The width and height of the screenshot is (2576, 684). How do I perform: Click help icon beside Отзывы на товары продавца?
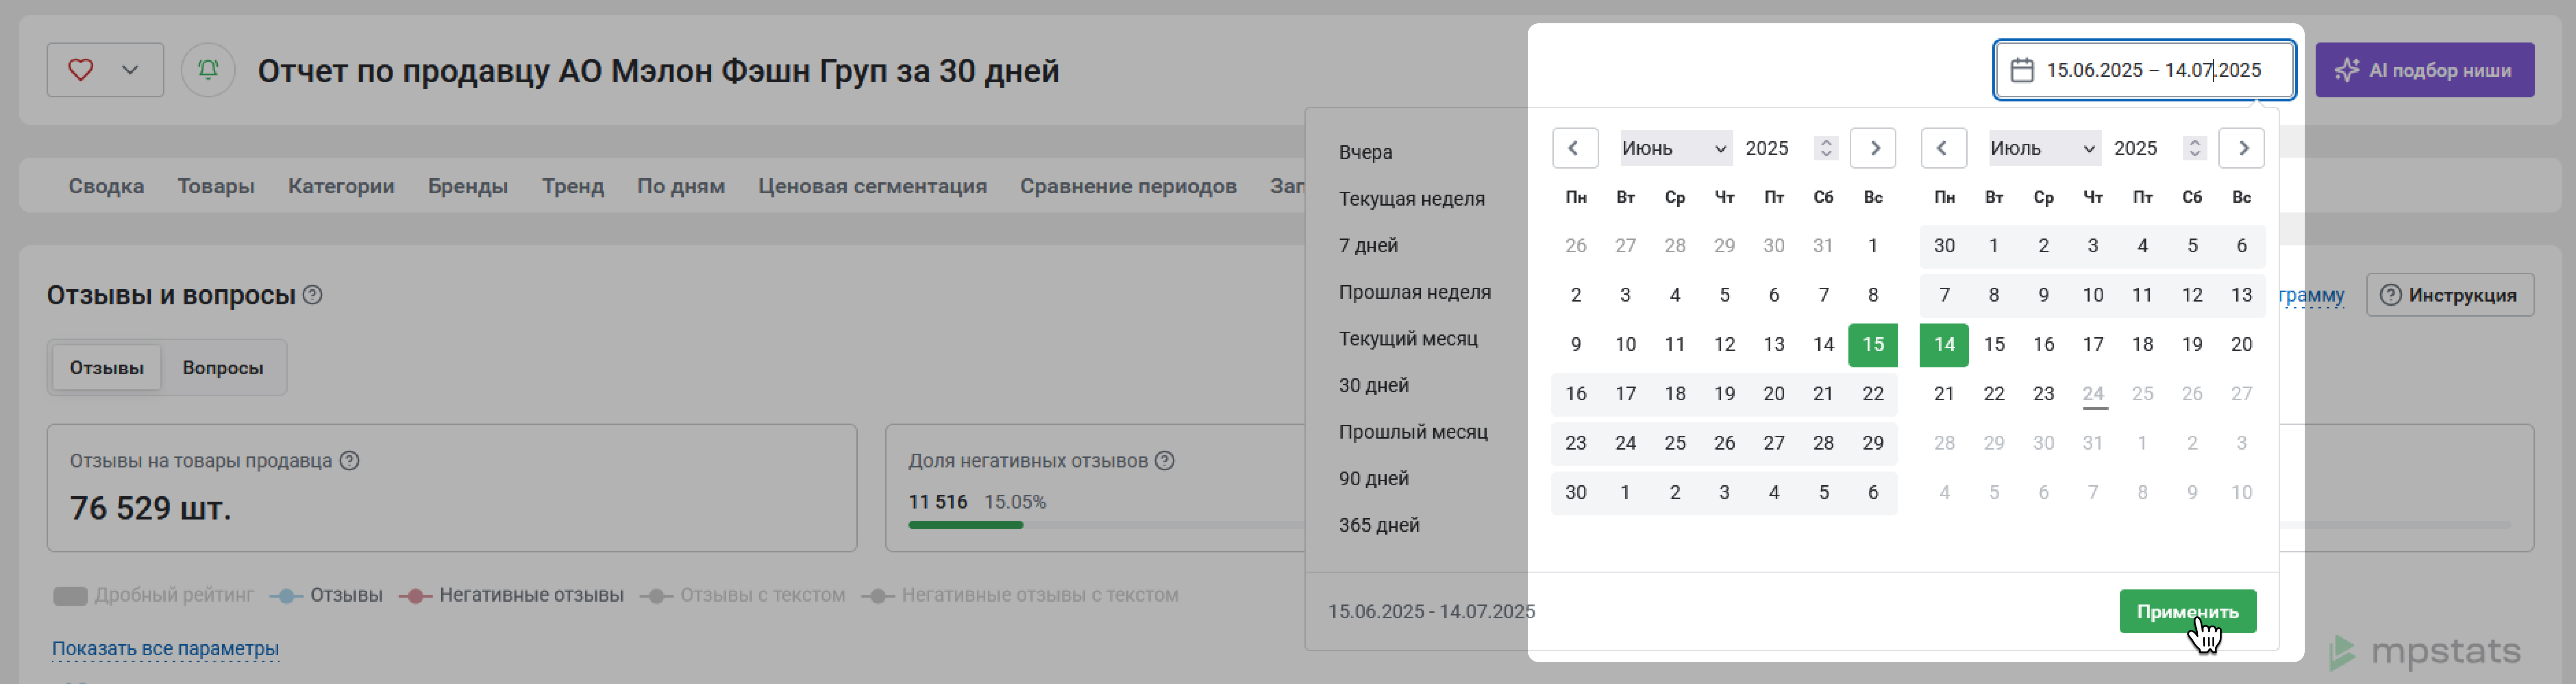coord(349,461)
